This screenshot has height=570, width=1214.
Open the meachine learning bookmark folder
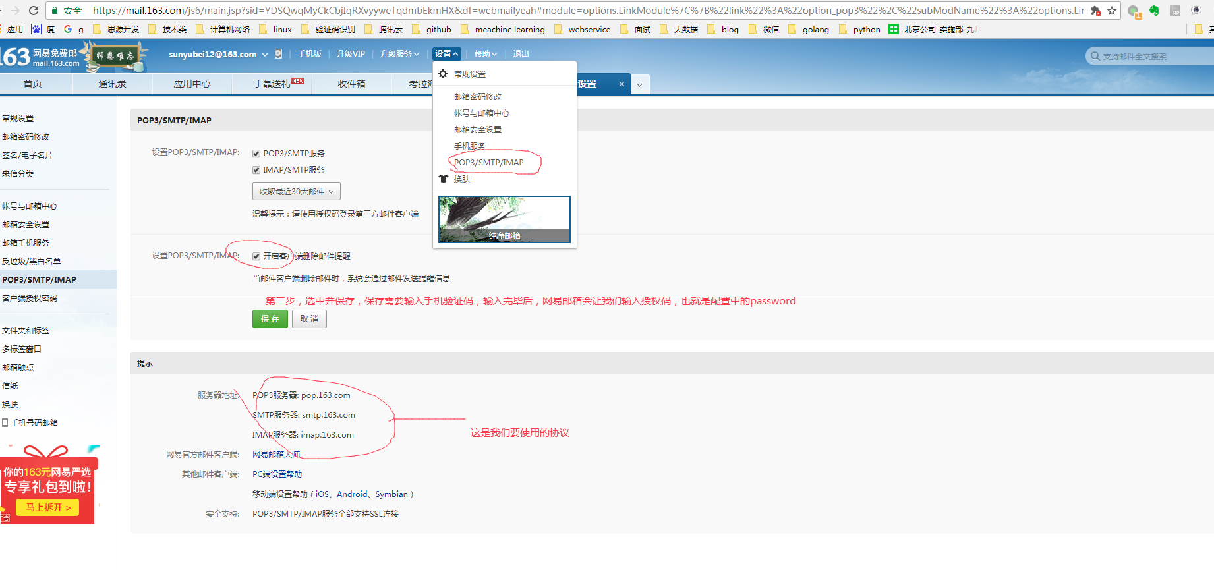[503, 29]
